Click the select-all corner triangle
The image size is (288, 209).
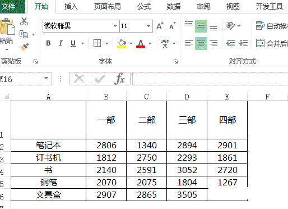[x=7, y=97]
